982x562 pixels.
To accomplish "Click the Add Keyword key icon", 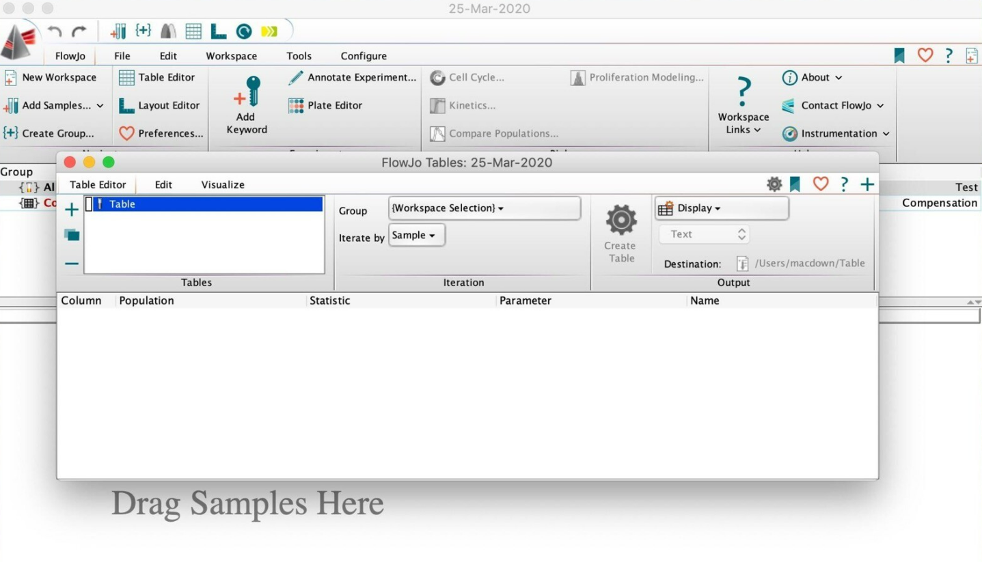I will [247, 93].
